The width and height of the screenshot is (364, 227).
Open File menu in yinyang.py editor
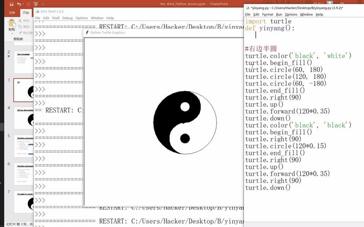coord(248,15)
